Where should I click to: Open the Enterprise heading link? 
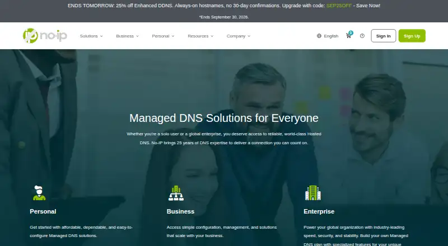(319, 211)
